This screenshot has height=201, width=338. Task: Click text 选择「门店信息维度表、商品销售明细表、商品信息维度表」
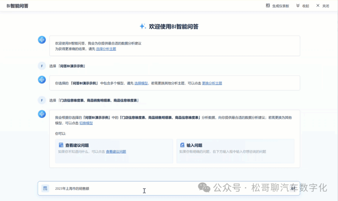[95, 100]
